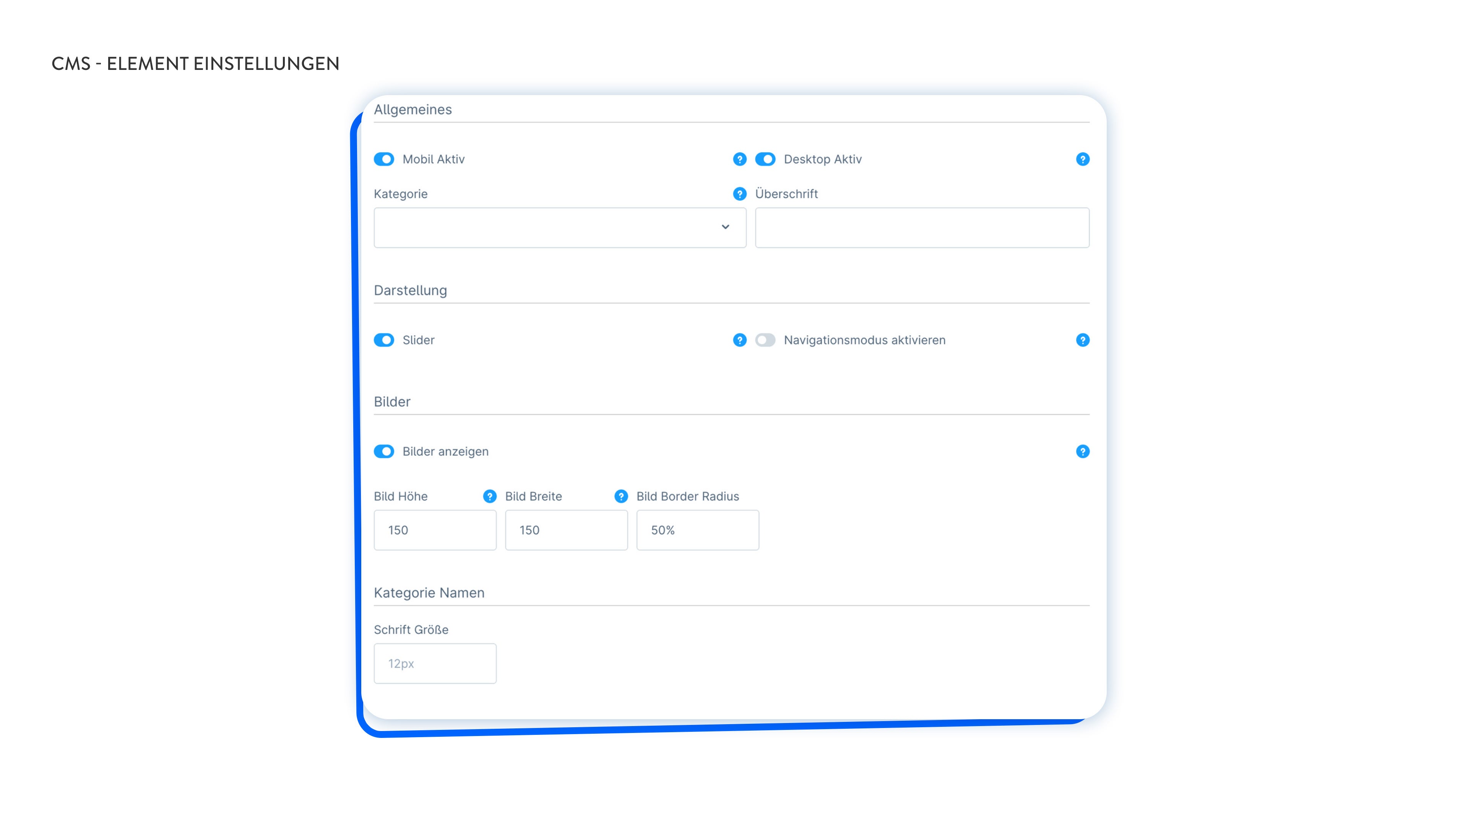The height and width of the screenshot is (825, 1468).
Task: Open the Kategorie dropdown
Action: pos(560,227)
